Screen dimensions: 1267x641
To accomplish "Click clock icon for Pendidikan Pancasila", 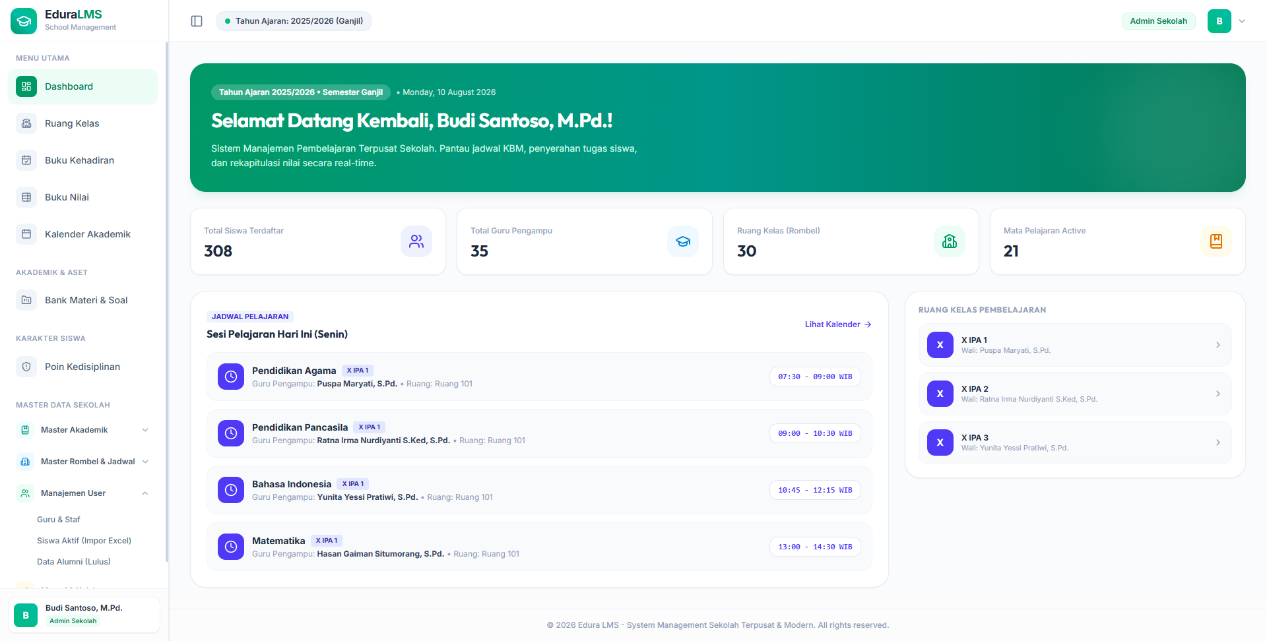I will [x=231, y=433].
